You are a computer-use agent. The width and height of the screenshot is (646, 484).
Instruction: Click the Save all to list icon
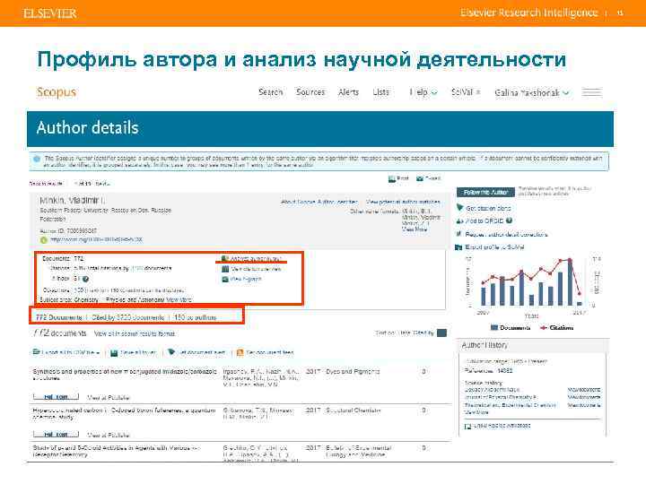(x=114, y=353)
